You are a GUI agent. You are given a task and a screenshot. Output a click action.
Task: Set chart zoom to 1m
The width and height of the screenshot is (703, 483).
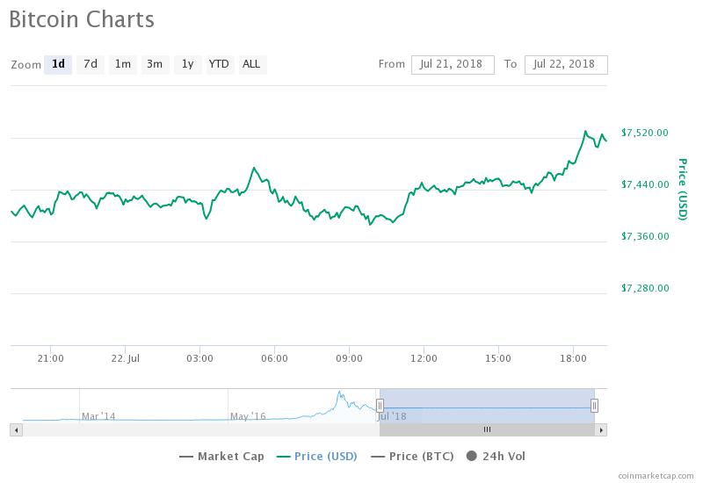tap(122, 64)
